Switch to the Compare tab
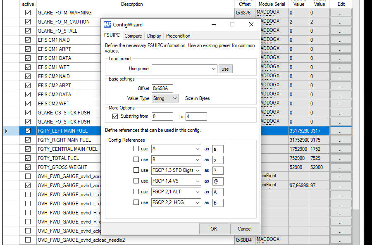 click(133, 36)
